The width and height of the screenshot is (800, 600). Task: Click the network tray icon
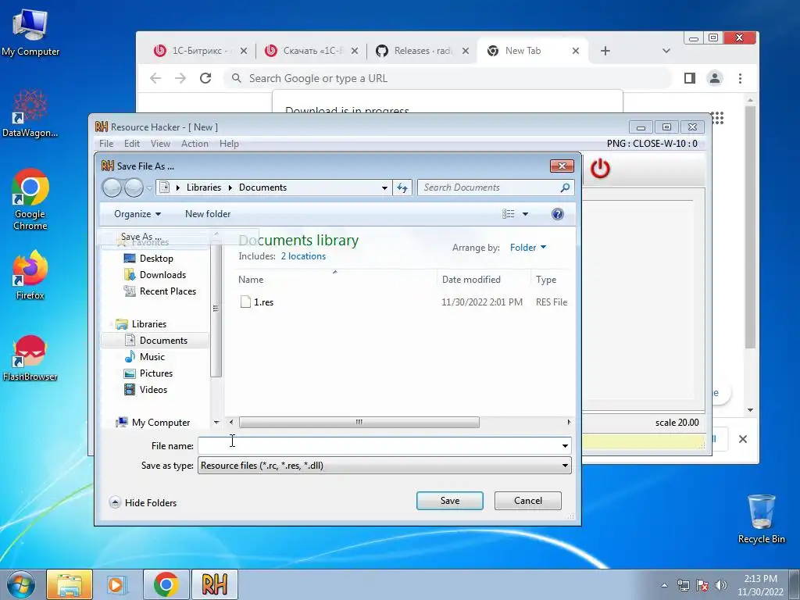683,585
